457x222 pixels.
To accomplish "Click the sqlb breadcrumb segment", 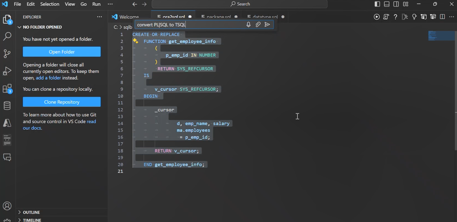I will 128,27.
